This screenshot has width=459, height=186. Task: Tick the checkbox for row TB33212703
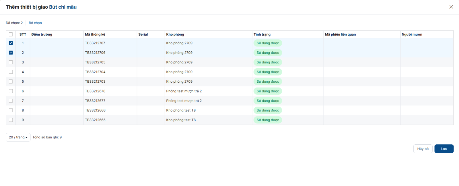pyautogui.click(x=11, y=82)
